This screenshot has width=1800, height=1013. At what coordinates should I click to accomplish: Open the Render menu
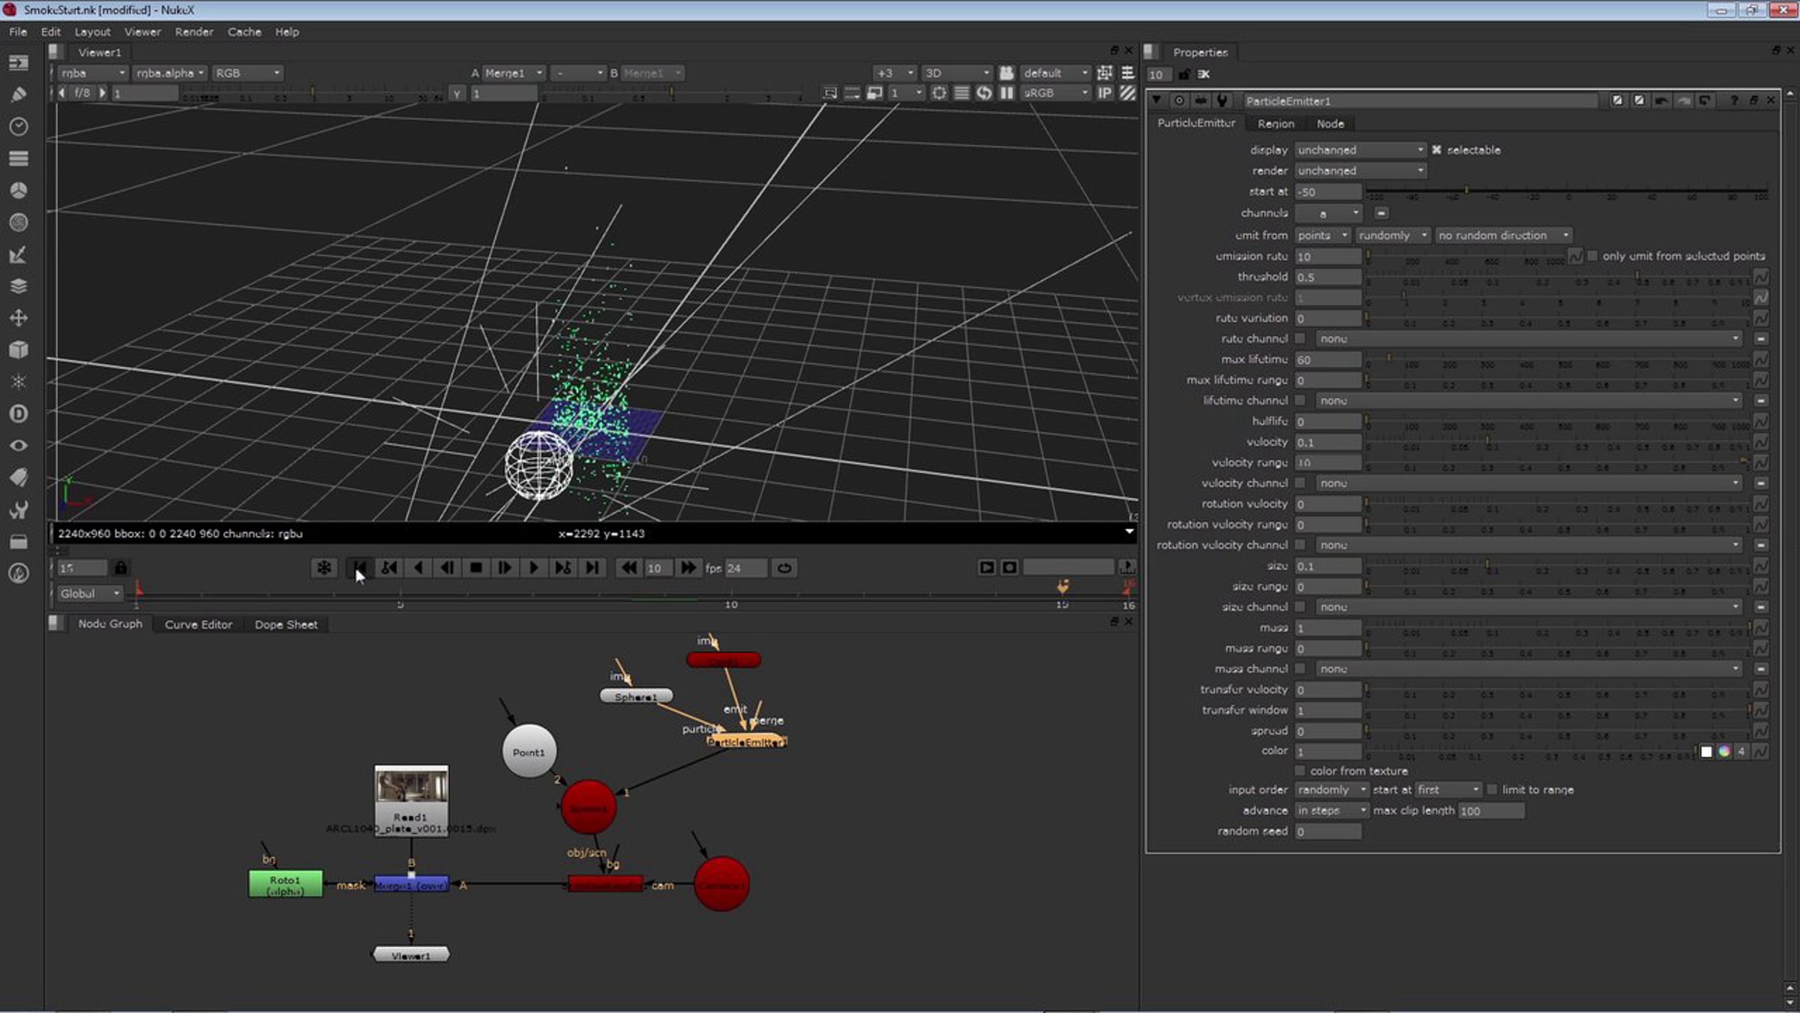[193, 32]
